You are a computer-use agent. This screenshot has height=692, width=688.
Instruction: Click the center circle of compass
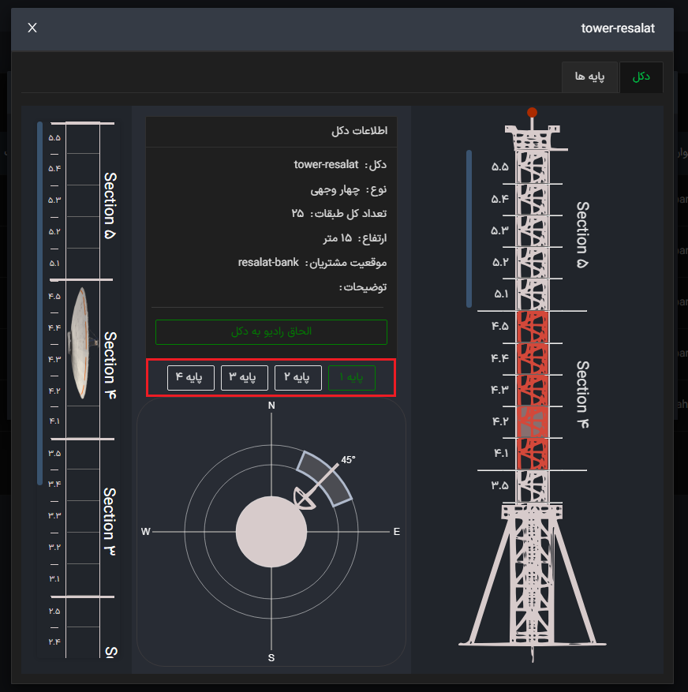[x=271, y=532]
